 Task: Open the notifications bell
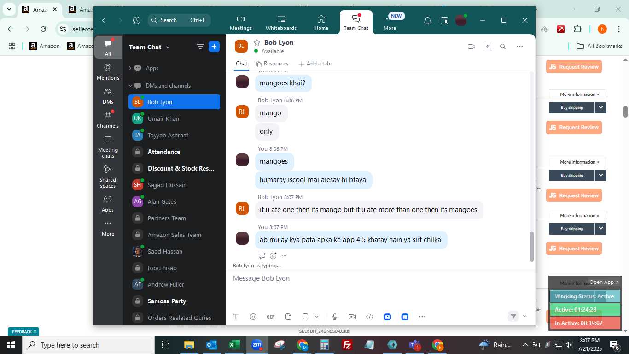tap(428, 20)
